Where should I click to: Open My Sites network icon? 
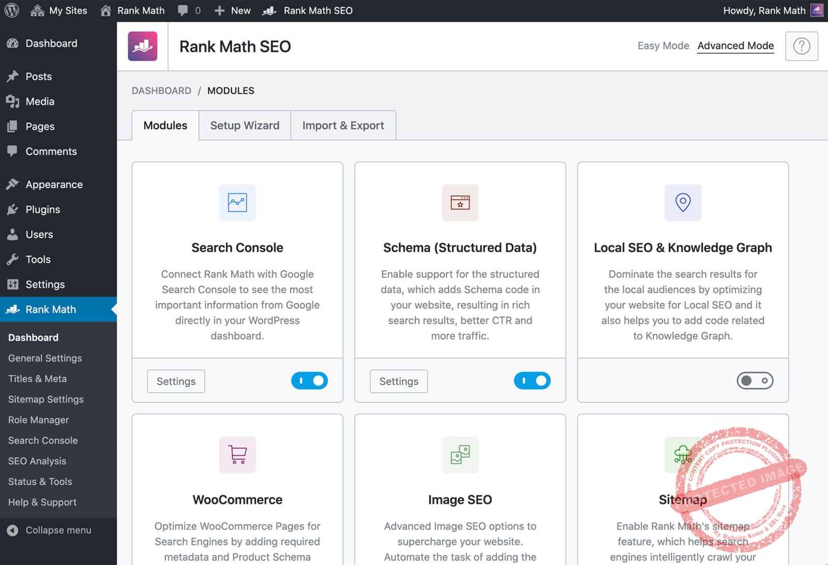(37, 10)
